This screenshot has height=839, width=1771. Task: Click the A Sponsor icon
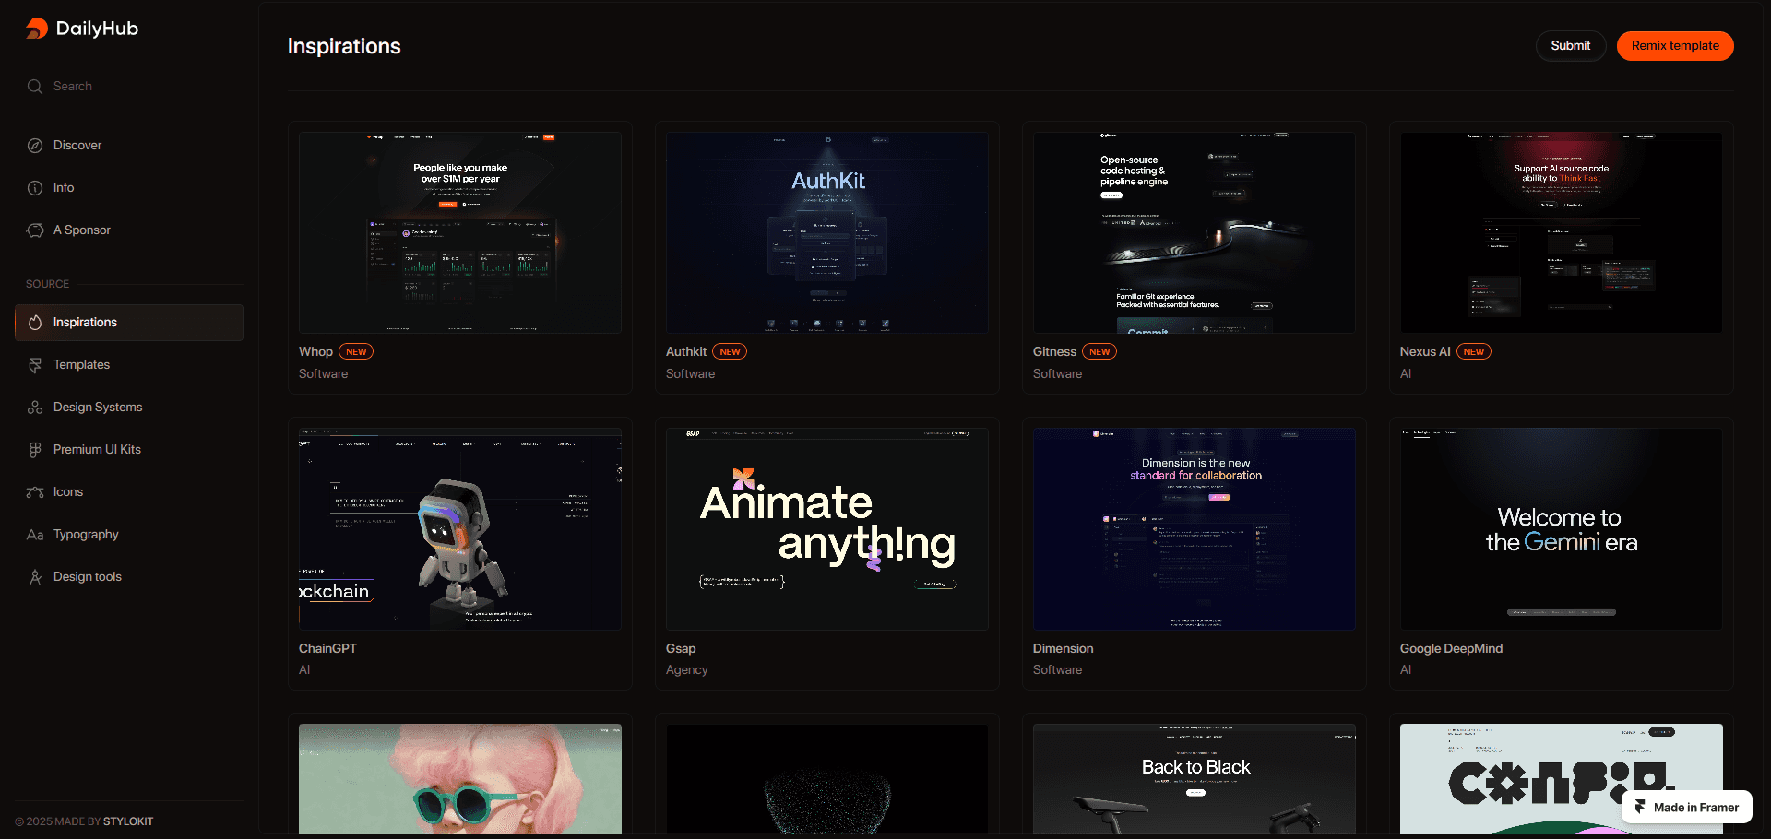point(35,230)
